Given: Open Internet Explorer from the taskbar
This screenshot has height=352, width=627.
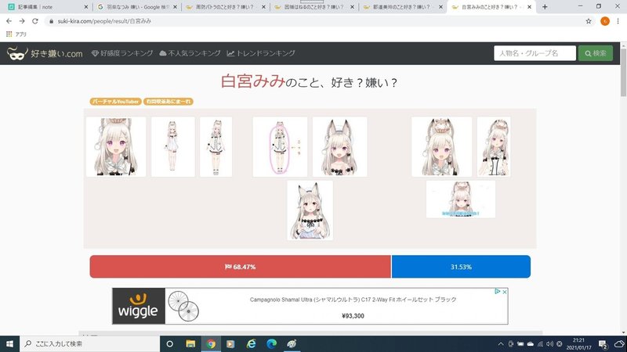Looking at the screenshot, I should 251,343.
